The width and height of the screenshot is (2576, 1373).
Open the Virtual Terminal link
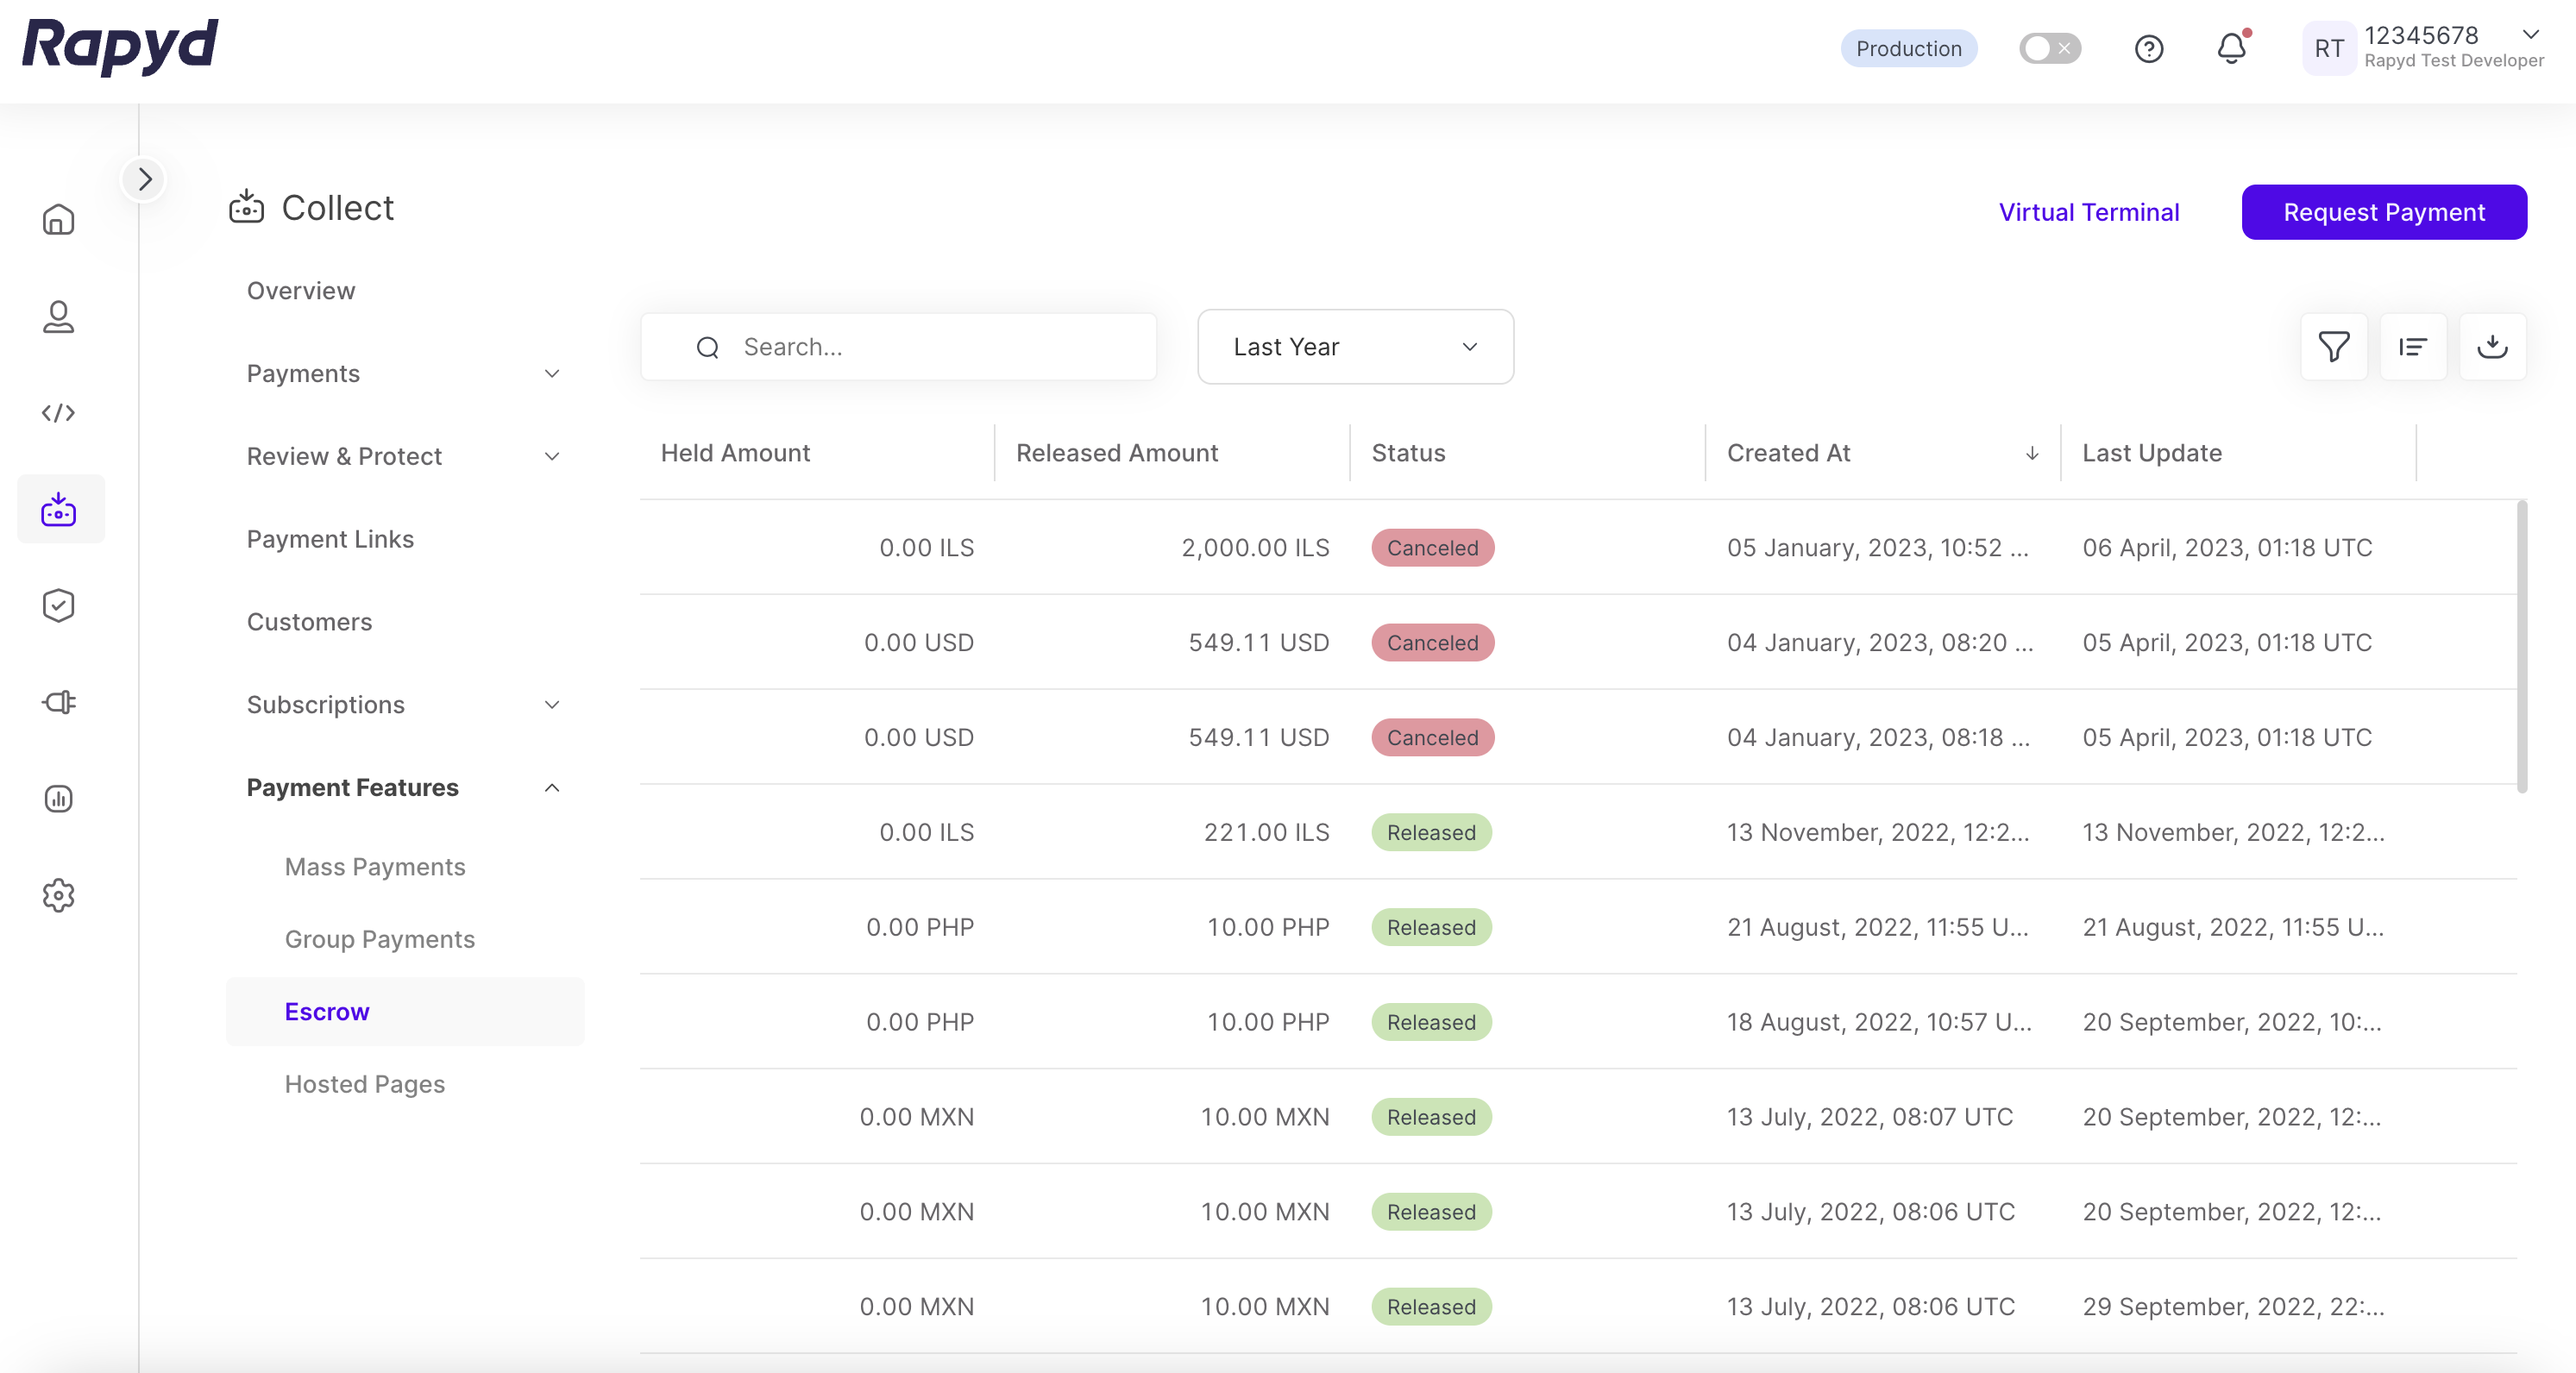click(x=2088, y=212)
